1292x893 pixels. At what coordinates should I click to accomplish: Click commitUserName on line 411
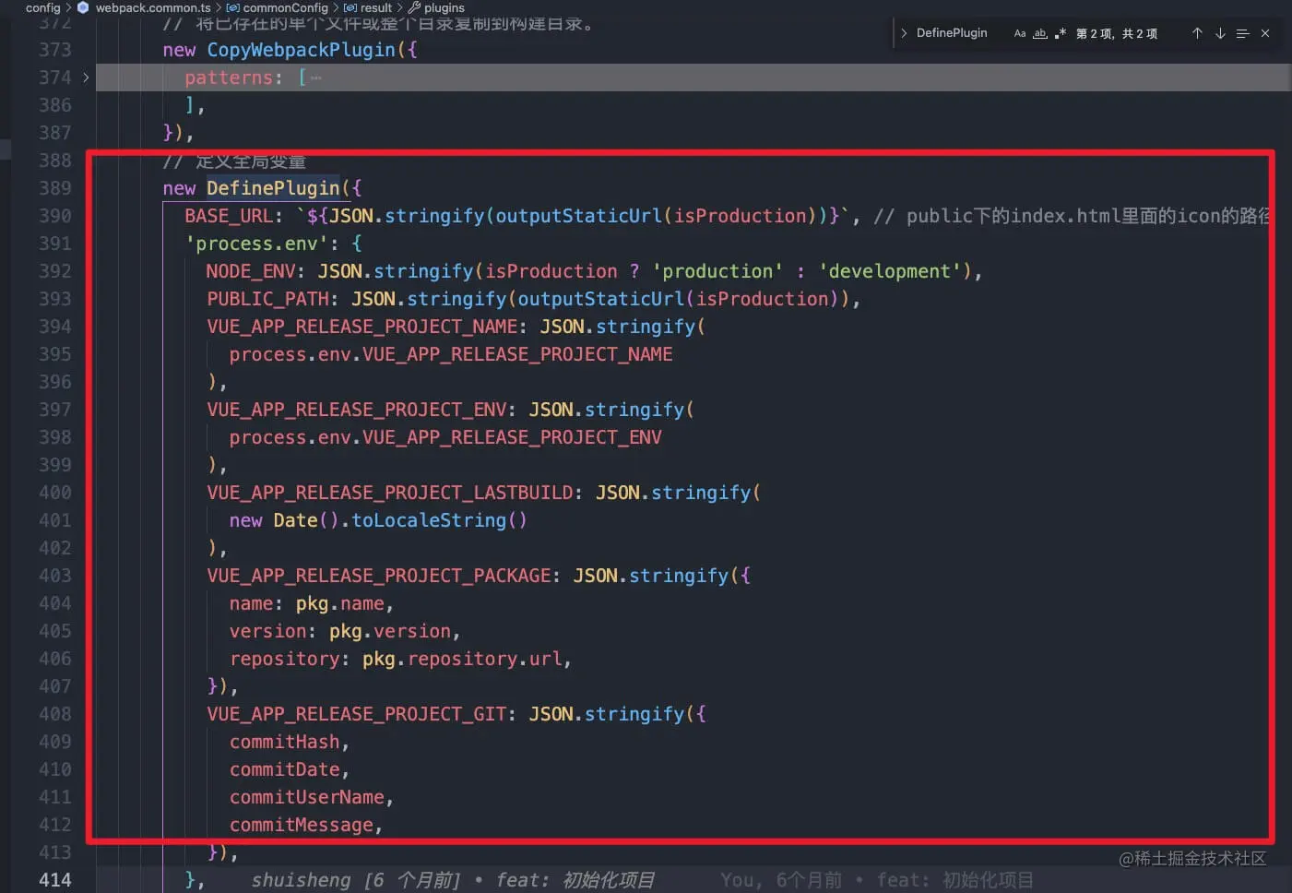coord(306,797)
